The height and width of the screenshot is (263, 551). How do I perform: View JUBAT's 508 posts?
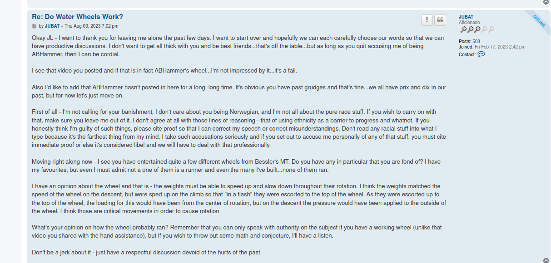tap(476, 41)
